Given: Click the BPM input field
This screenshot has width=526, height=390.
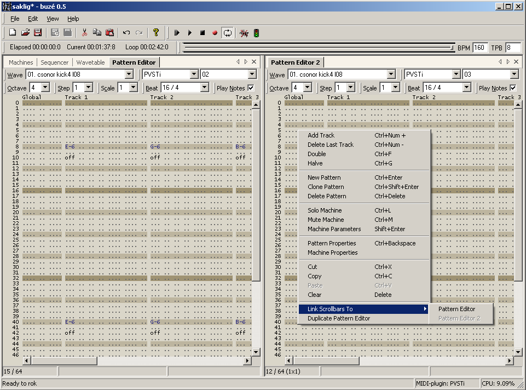Looking at the screenshot, I should click(x=480, y=48).
